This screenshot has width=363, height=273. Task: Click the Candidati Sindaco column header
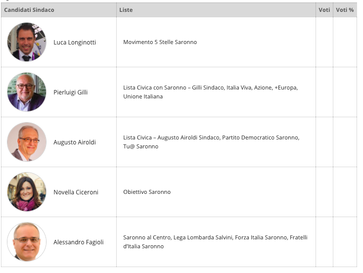[29, 10]
